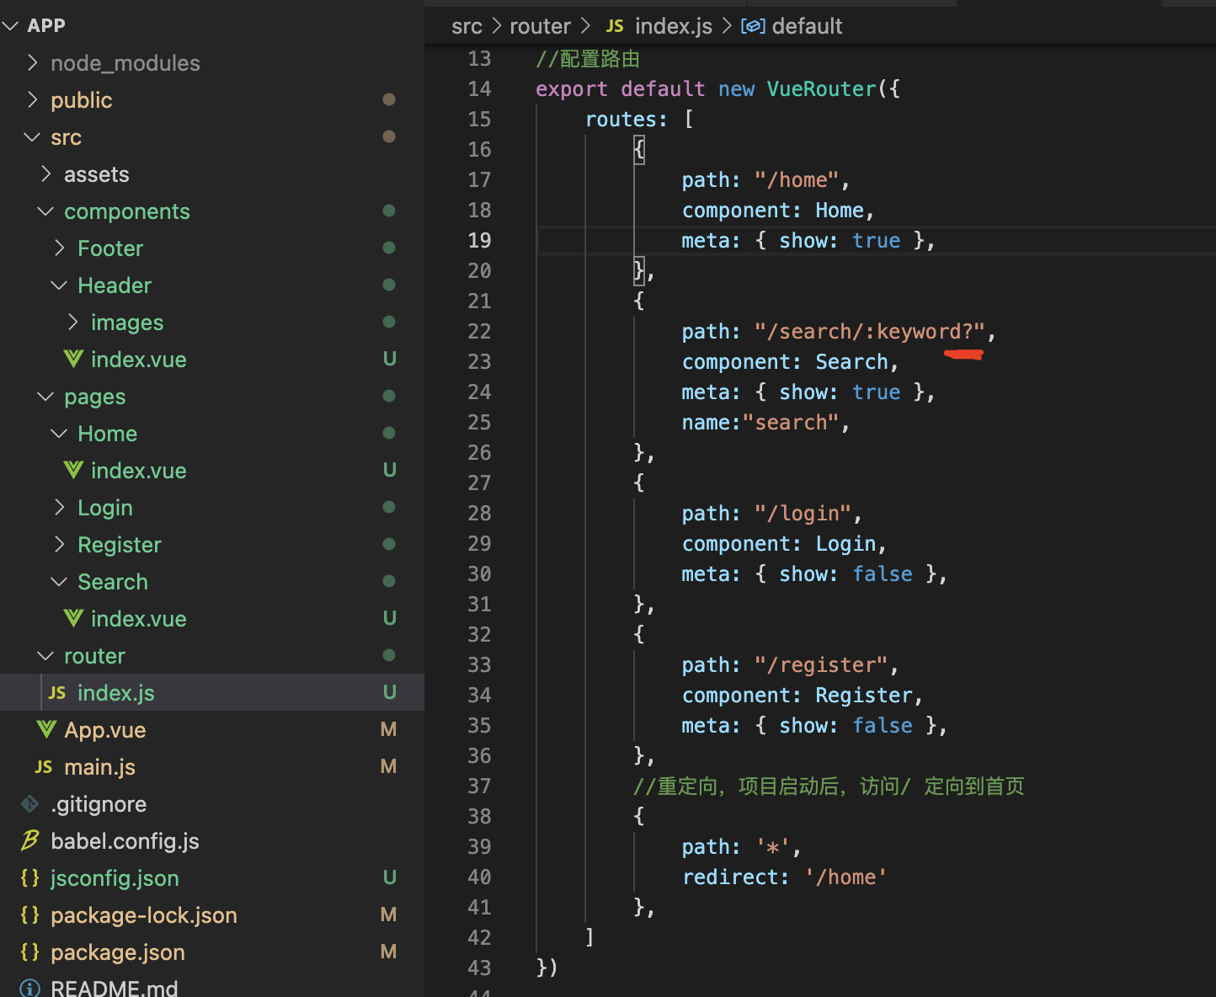Click the symbol icon before breadcrumb 'default'
The height and width of the screenshot is (997, 1216).
click(753, 26)
